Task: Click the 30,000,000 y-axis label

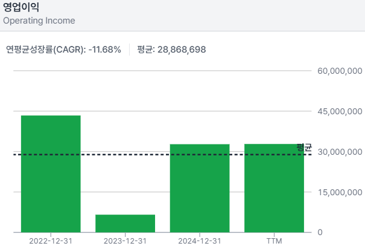Action: [340, 152]
